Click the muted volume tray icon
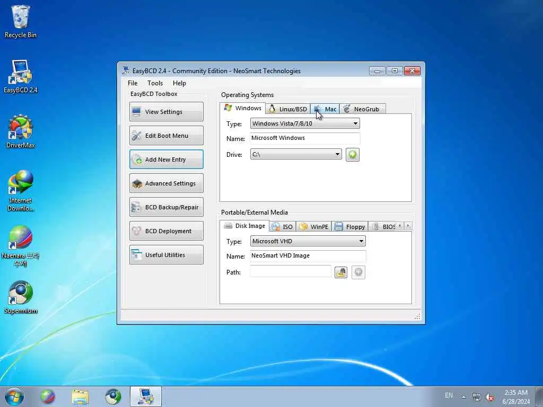Image resolution: width=543 pixels, height=407 pixels. pos(489,397)
